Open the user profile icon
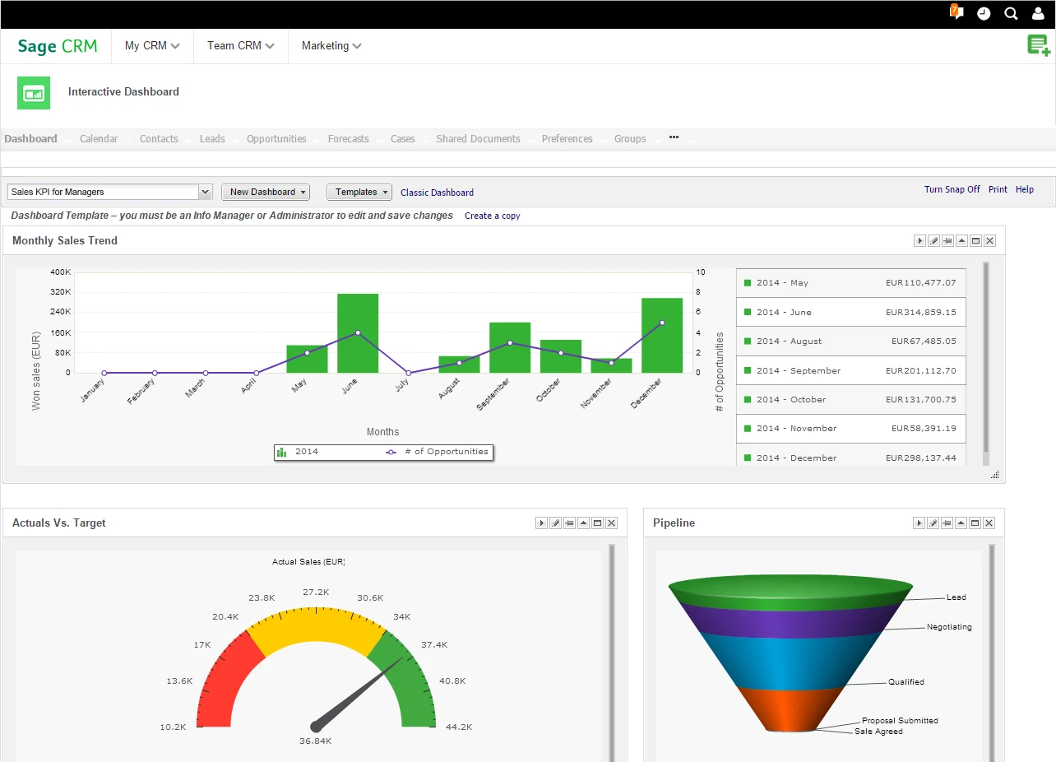This screenshot has width=1056, height=762. (1039, 14)
